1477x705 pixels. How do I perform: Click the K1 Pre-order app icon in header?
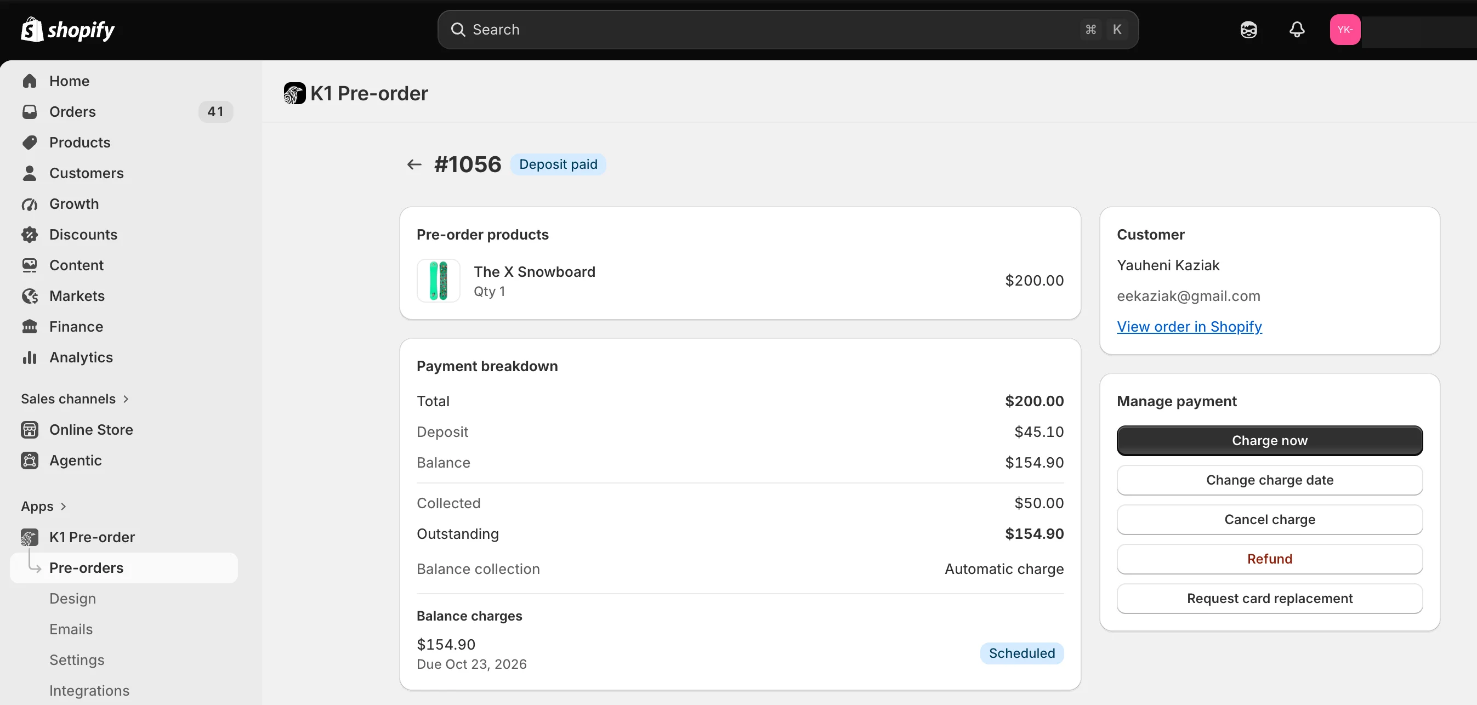point(294,93)
